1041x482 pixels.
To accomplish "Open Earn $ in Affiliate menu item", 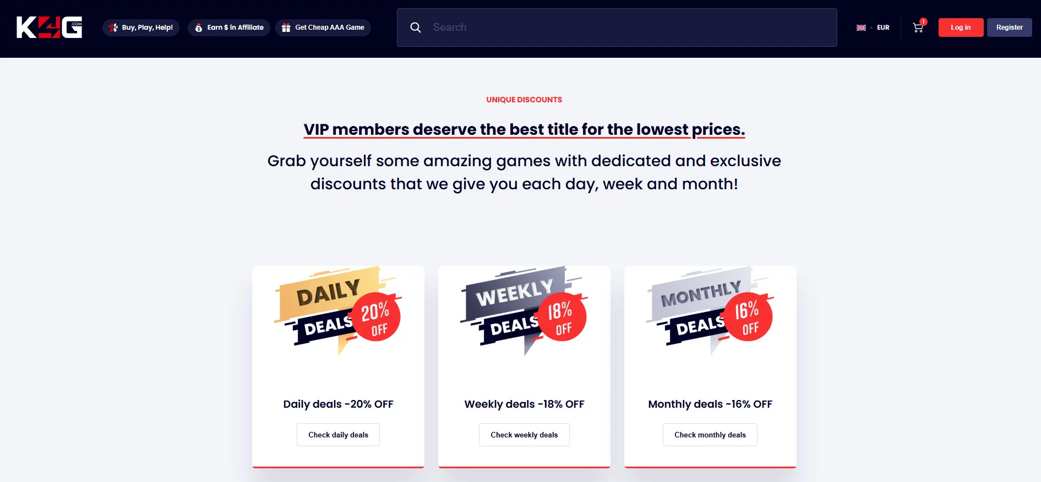I will (235, 28).
